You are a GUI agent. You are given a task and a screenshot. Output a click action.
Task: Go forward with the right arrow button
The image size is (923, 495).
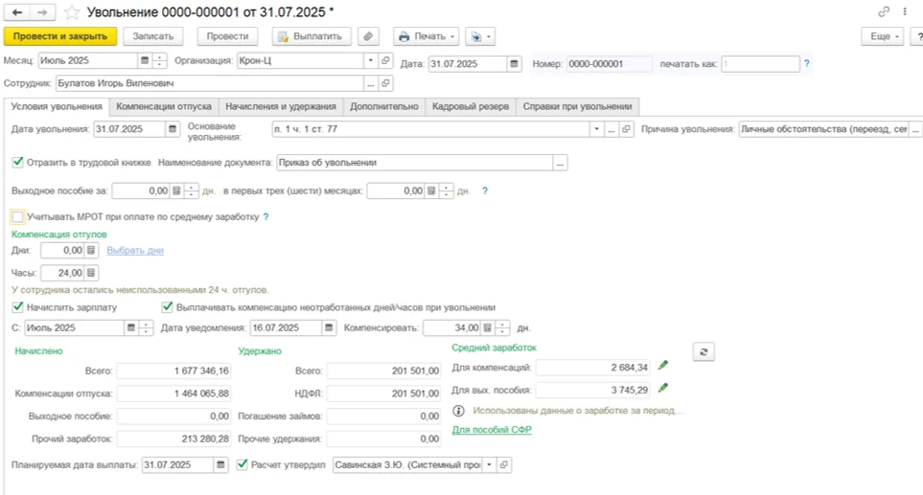[42, 12]
